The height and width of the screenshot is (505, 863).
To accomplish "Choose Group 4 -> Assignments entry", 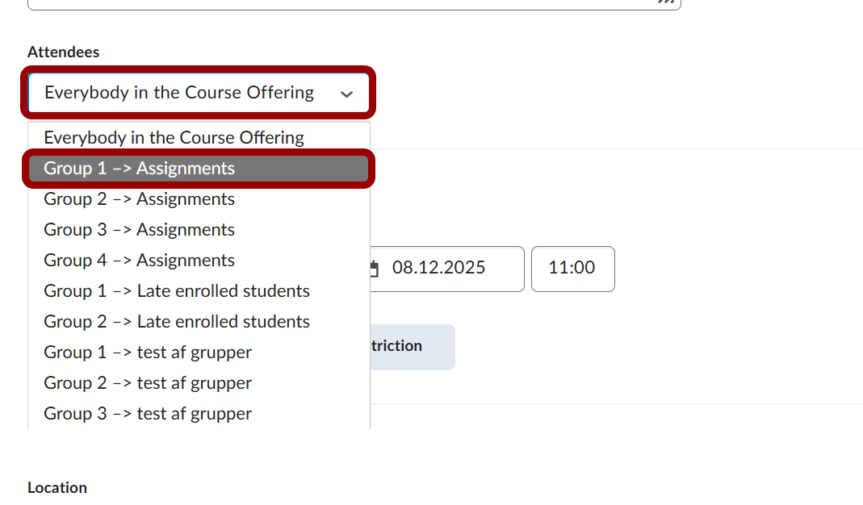I will pyautogui.click(x=139, y=261).
